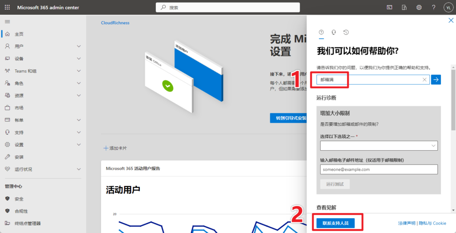Clear the help search text with X

pos(424,80)
